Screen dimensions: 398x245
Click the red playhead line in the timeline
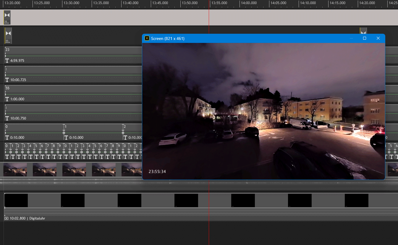[x=209, y=189]
